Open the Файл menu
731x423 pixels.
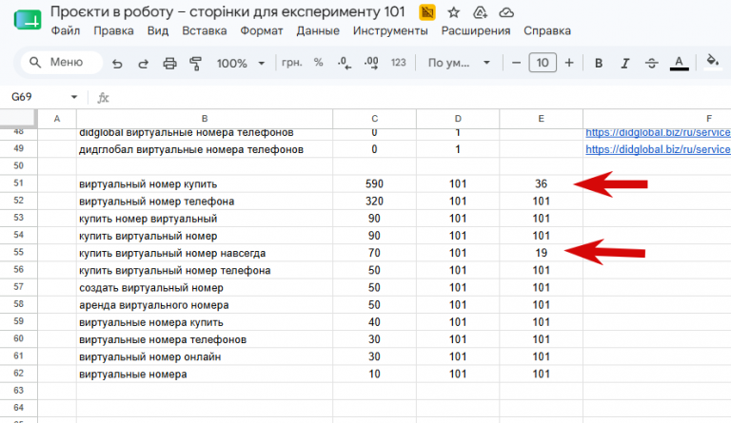(66, 30)
